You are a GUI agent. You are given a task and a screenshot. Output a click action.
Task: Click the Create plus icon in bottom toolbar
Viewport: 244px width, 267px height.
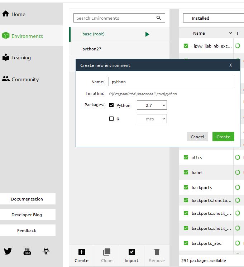[x=81, y=252]
